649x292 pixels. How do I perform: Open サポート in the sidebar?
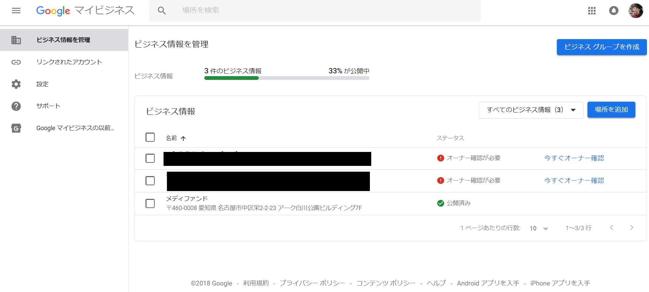(64, 106)
